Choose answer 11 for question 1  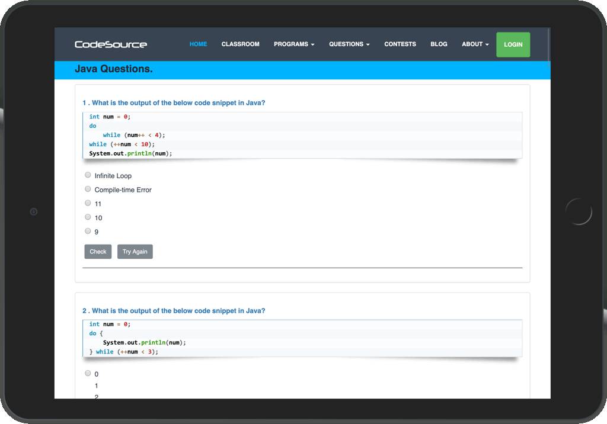[88, 203]
